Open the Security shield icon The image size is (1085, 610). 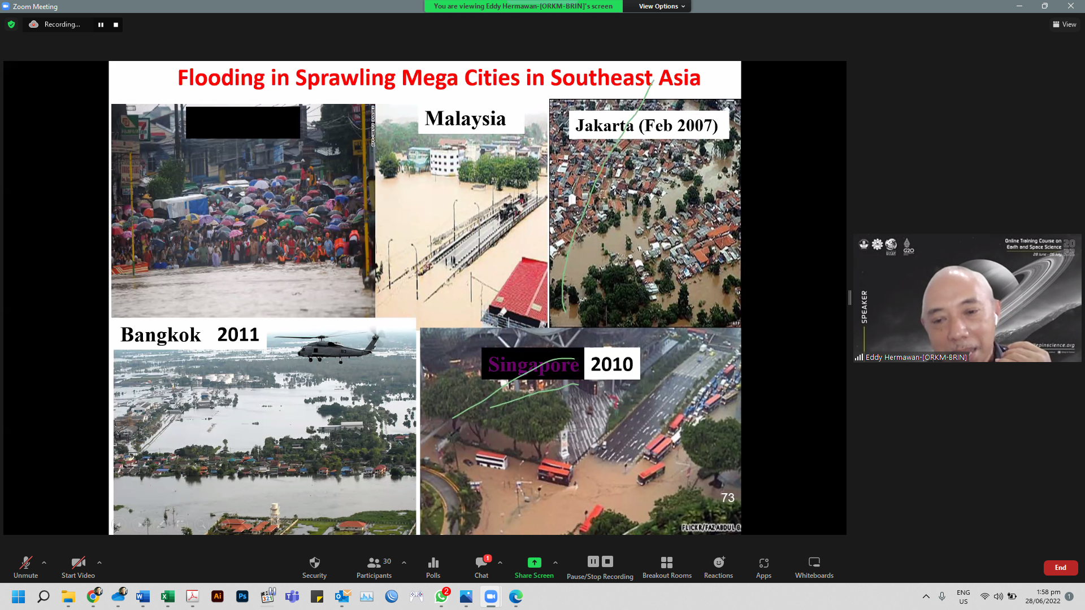pos(314,563)
